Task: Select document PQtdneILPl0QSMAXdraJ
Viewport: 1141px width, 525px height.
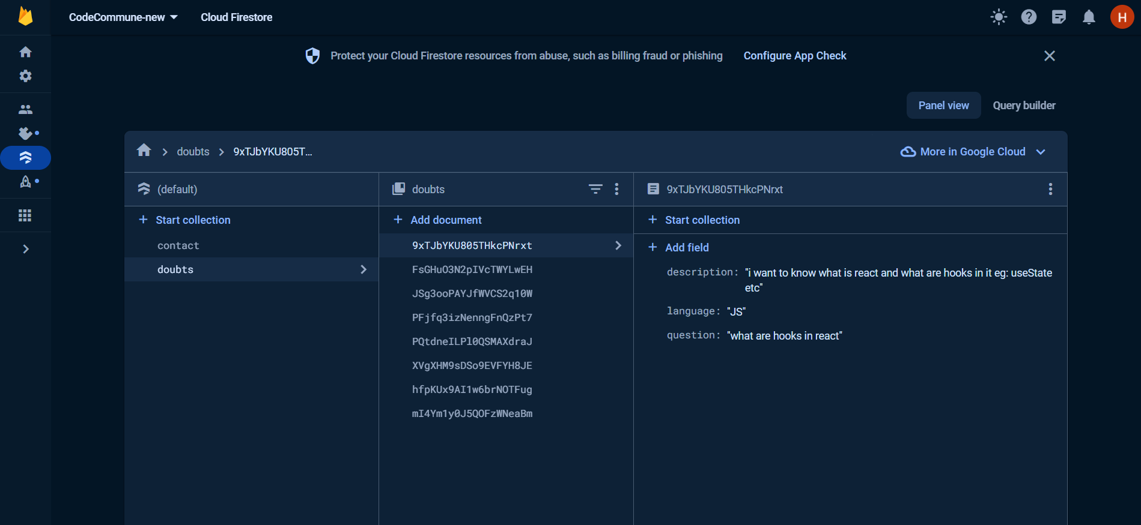Action: click(x=506, y=341)
